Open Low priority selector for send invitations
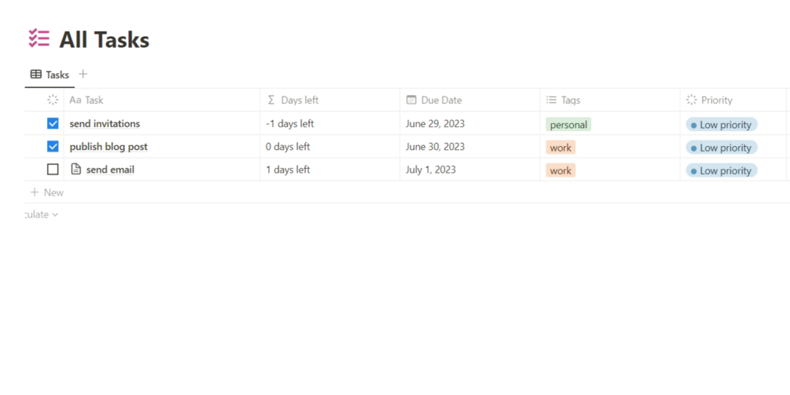Screen dimensions: 790x395 721,125
